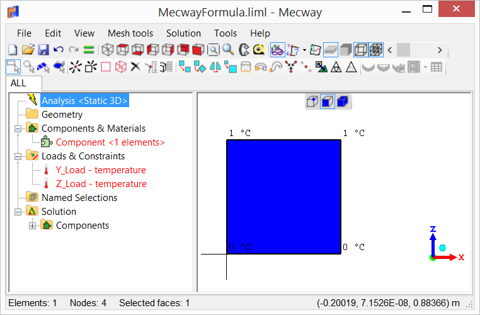Select the Y_Load - temperature item

click(x=101, y=170)
